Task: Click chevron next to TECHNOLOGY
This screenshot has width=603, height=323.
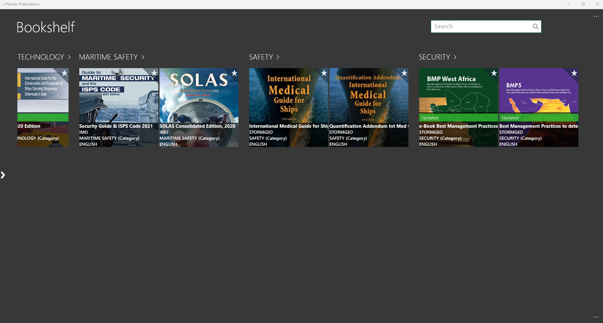Action: click(x=69, y=57)
